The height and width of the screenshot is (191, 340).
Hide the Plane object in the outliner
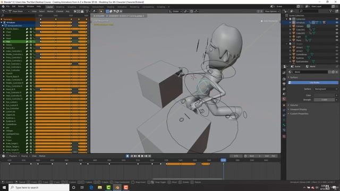337,40
